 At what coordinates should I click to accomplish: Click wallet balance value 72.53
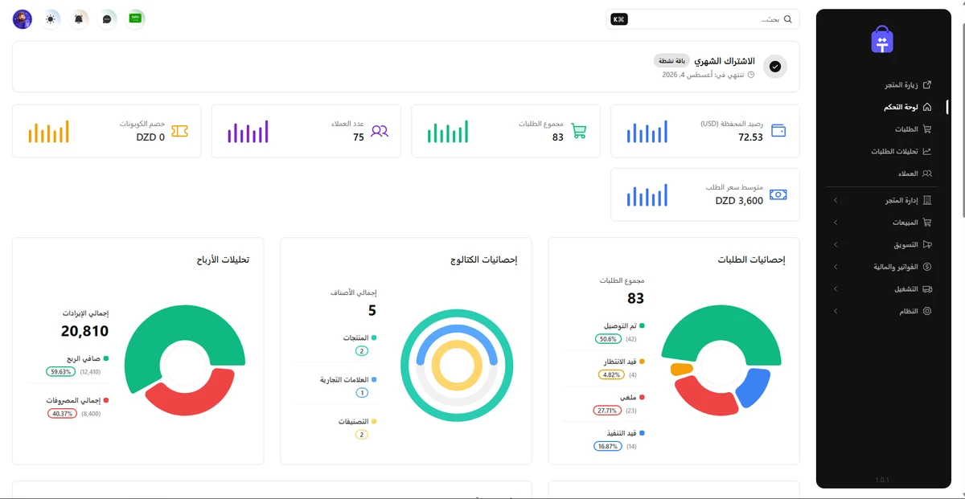click(x=750, y=137)
